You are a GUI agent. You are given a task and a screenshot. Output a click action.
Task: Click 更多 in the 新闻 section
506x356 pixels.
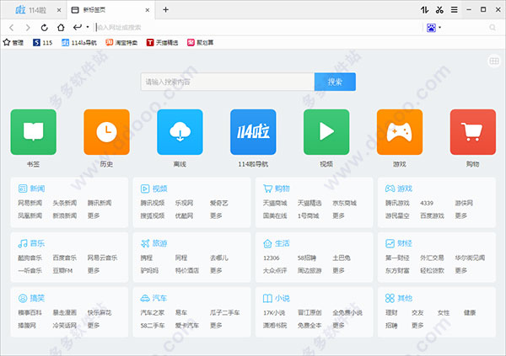pos(94,215)
